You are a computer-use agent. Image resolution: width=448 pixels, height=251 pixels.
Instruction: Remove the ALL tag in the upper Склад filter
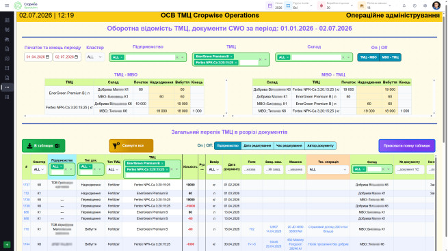[x=287, y=57]
